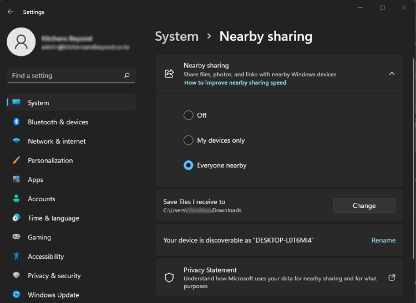Viewport: 416px width, 303px height.
Task: Click the Accessibility person icon
Action: pos(17,257)
